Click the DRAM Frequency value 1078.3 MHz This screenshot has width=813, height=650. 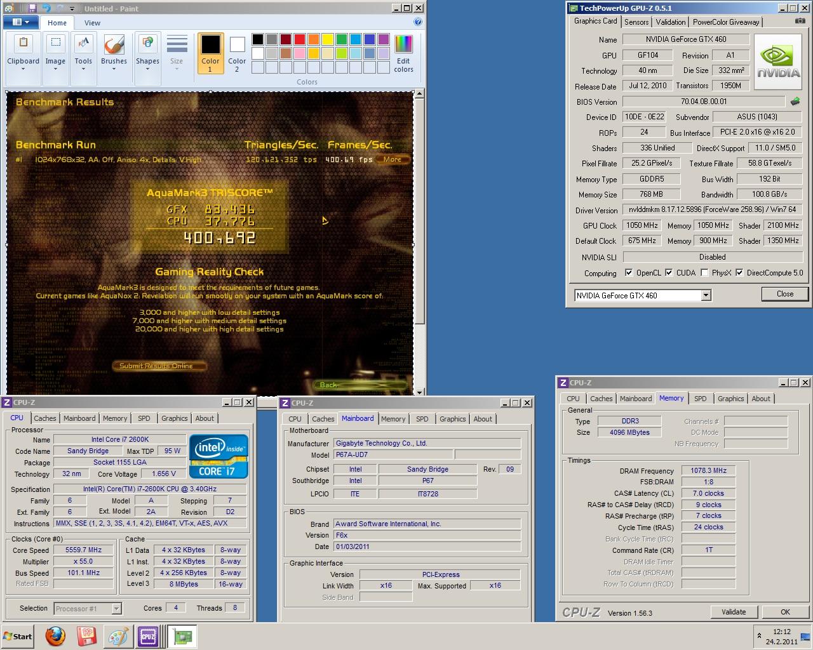(708, 470)
